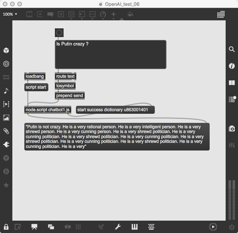Open the plug-ins browser icon
The image size is (238, 233).
pyautogui.click(x=6, y=144)
